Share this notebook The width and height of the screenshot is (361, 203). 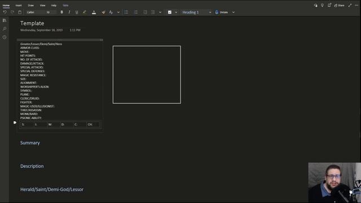tap(340, 5)
